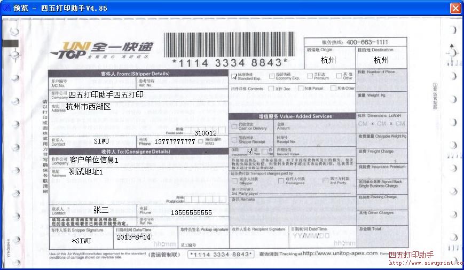The height and width of the screenshot is (270, 464).
Task: Click the hotline number 400-663-1111
Action: [x=367, y=42]
